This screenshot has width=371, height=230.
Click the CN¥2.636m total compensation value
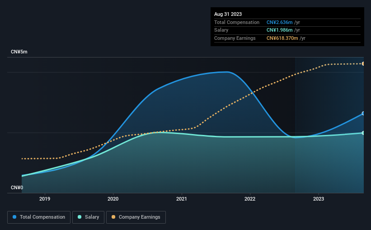pos(279,22)
